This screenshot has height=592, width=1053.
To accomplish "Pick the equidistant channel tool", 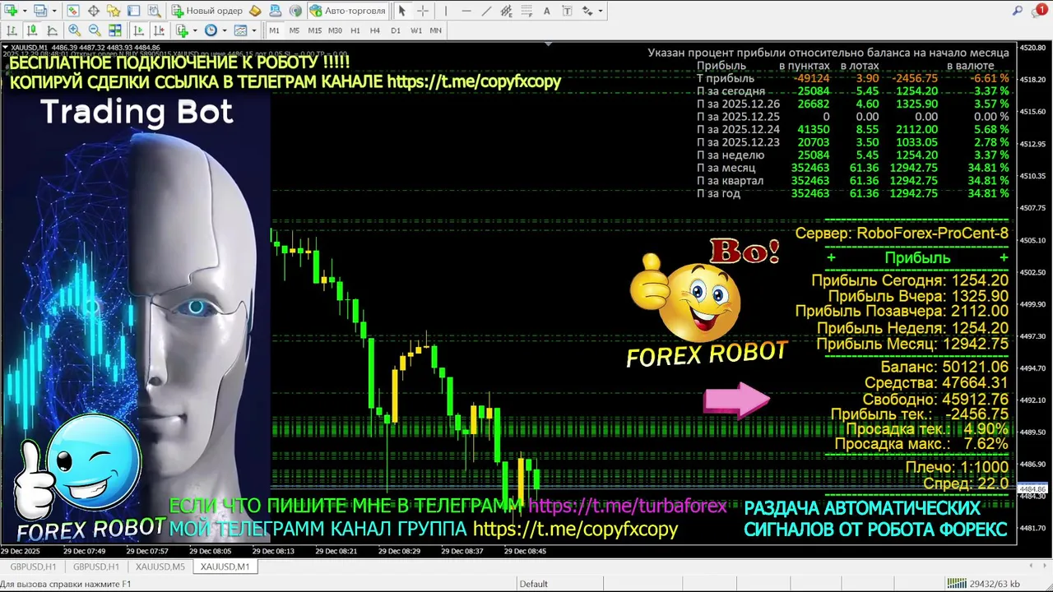I will point(507,11).
